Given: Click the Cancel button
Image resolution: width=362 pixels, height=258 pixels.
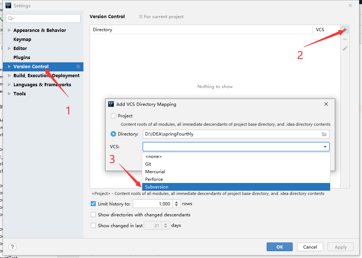Looking at the screenshot, I should point(310,247).
